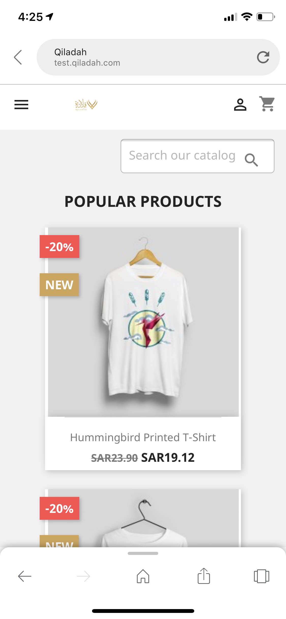The height and width of the screenshot is (619, 286).
Task: Tap the home icon in bottom toolbar
Action: 143,576
